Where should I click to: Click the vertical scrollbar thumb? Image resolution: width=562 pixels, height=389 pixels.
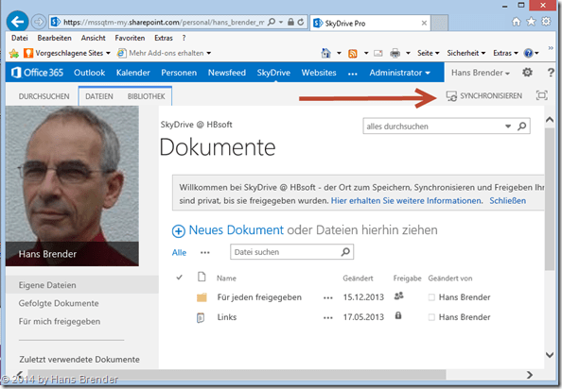(550, 198)
